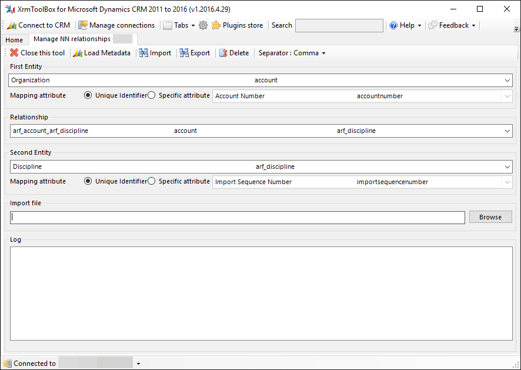Click the Connect to CRM label

[44, 25]
